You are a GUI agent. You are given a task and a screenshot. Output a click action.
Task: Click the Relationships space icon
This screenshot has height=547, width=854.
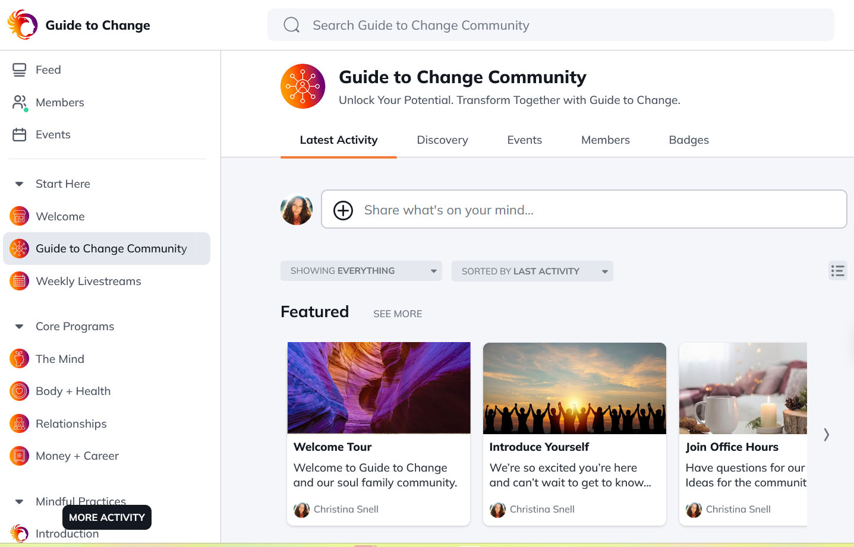tap(18, 423)
